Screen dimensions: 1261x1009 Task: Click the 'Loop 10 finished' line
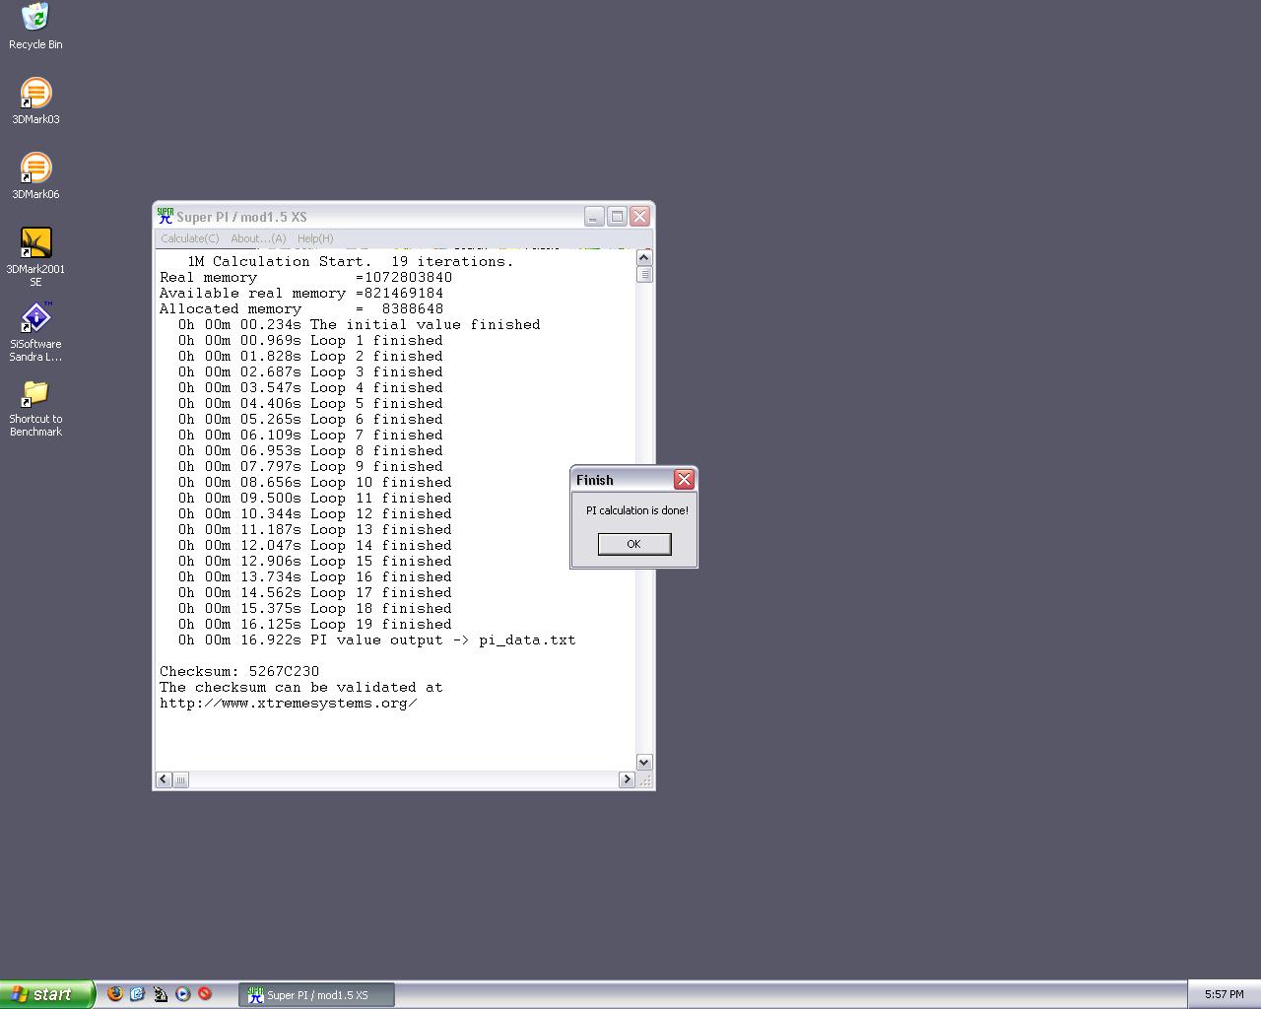[315, 482]
